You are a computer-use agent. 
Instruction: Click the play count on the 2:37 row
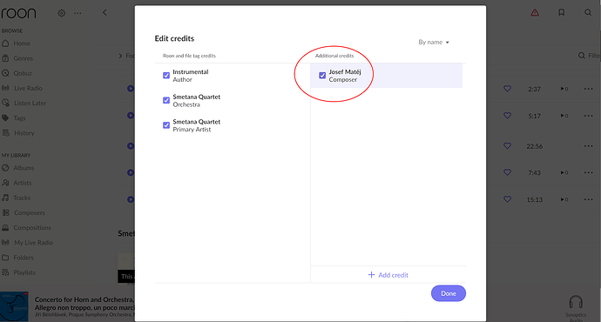click(x=564, y=89)
